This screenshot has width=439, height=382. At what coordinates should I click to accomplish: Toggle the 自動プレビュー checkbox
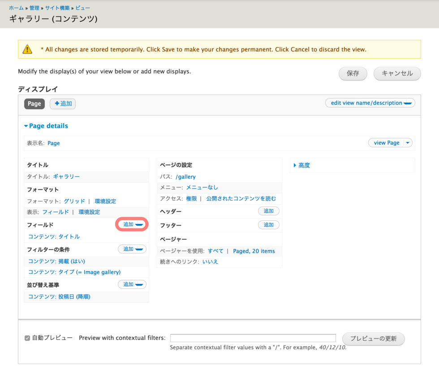pos(27,338)
